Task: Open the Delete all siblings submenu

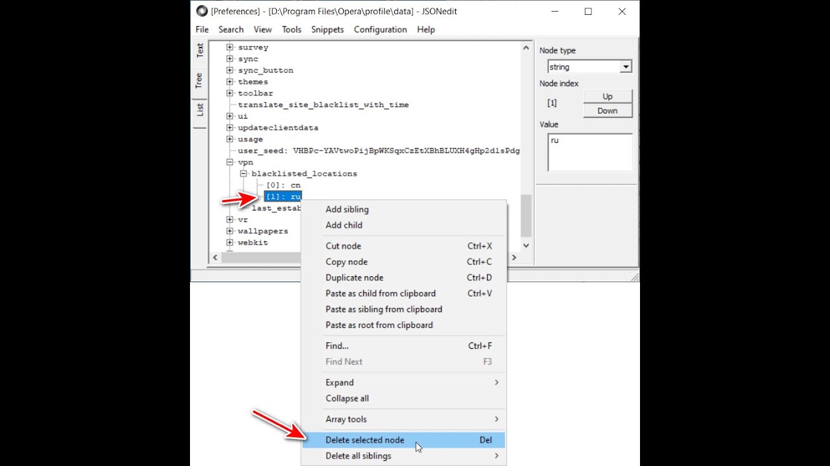Action: pyautogui.click(x=403, y=456)
